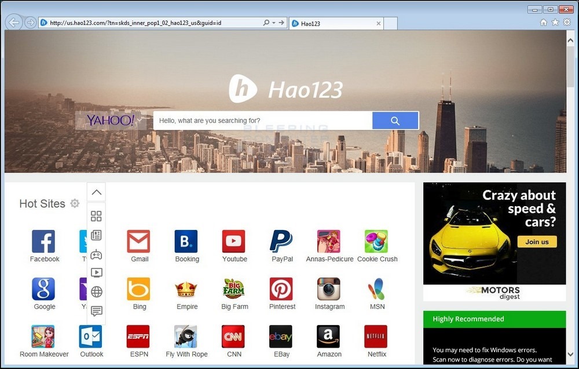The height and width of the screenshot is (369, 579).
Task: Launch the Annas-Pedicure game icon
Action: coord(329,241)
